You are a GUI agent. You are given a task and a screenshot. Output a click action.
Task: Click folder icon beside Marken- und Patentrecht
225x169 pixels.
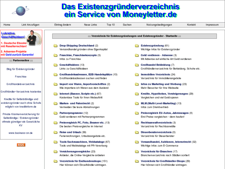[55, 104]
